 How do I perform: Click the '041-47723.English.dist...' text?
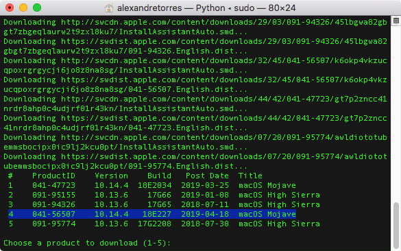[x=188, y=128]
